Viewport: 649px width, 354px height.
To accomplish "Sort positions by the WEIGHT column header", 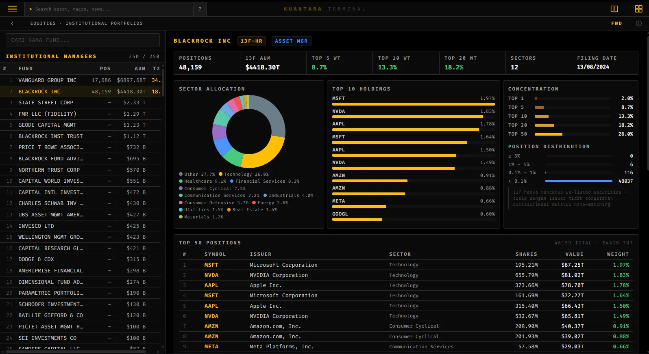I will [x=618, y=254].
